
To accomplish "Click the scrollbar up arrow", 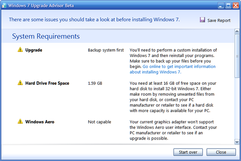I will tap(237, 31).
